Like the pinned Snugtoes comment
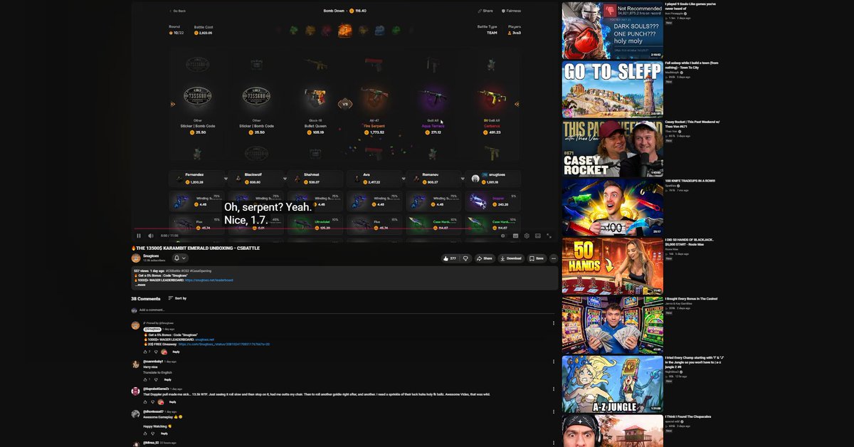The image size is (854, 447). point(145,352)
